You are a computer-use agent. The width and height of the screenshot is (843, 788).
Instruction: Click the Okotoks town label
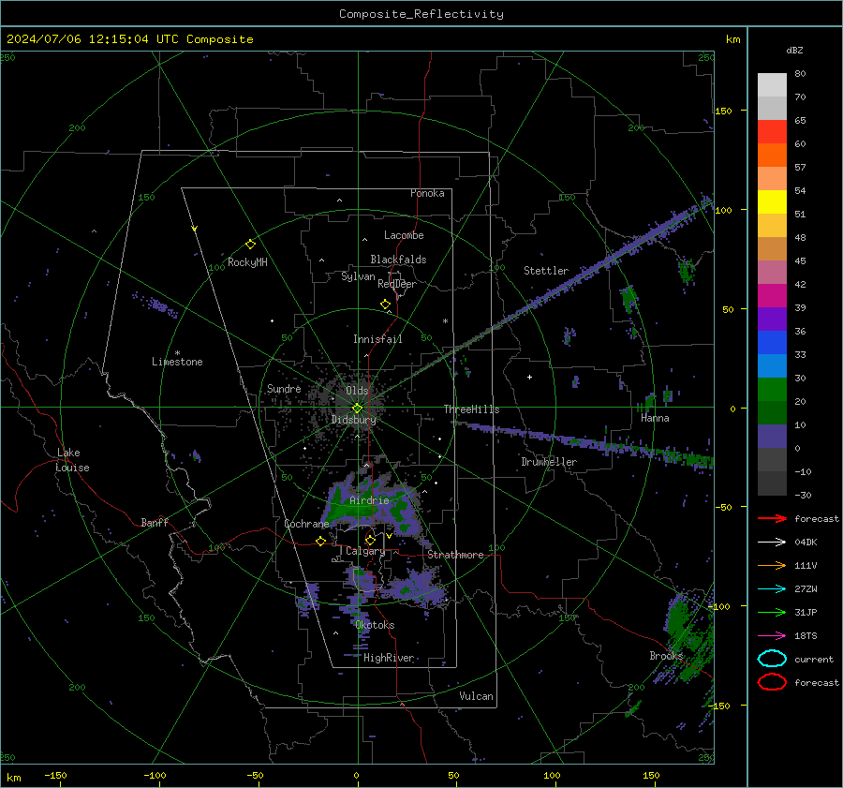pyautogui.click(x=375, y=625)
